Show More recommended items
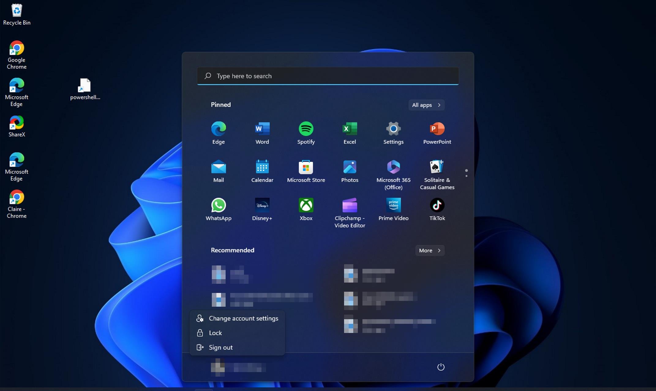This screenshot has width=656, height=391. pyautogui.click(x=430, y=250)
